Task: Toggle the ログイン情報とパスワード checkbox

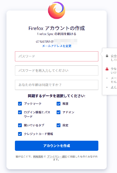Action: 20,112
